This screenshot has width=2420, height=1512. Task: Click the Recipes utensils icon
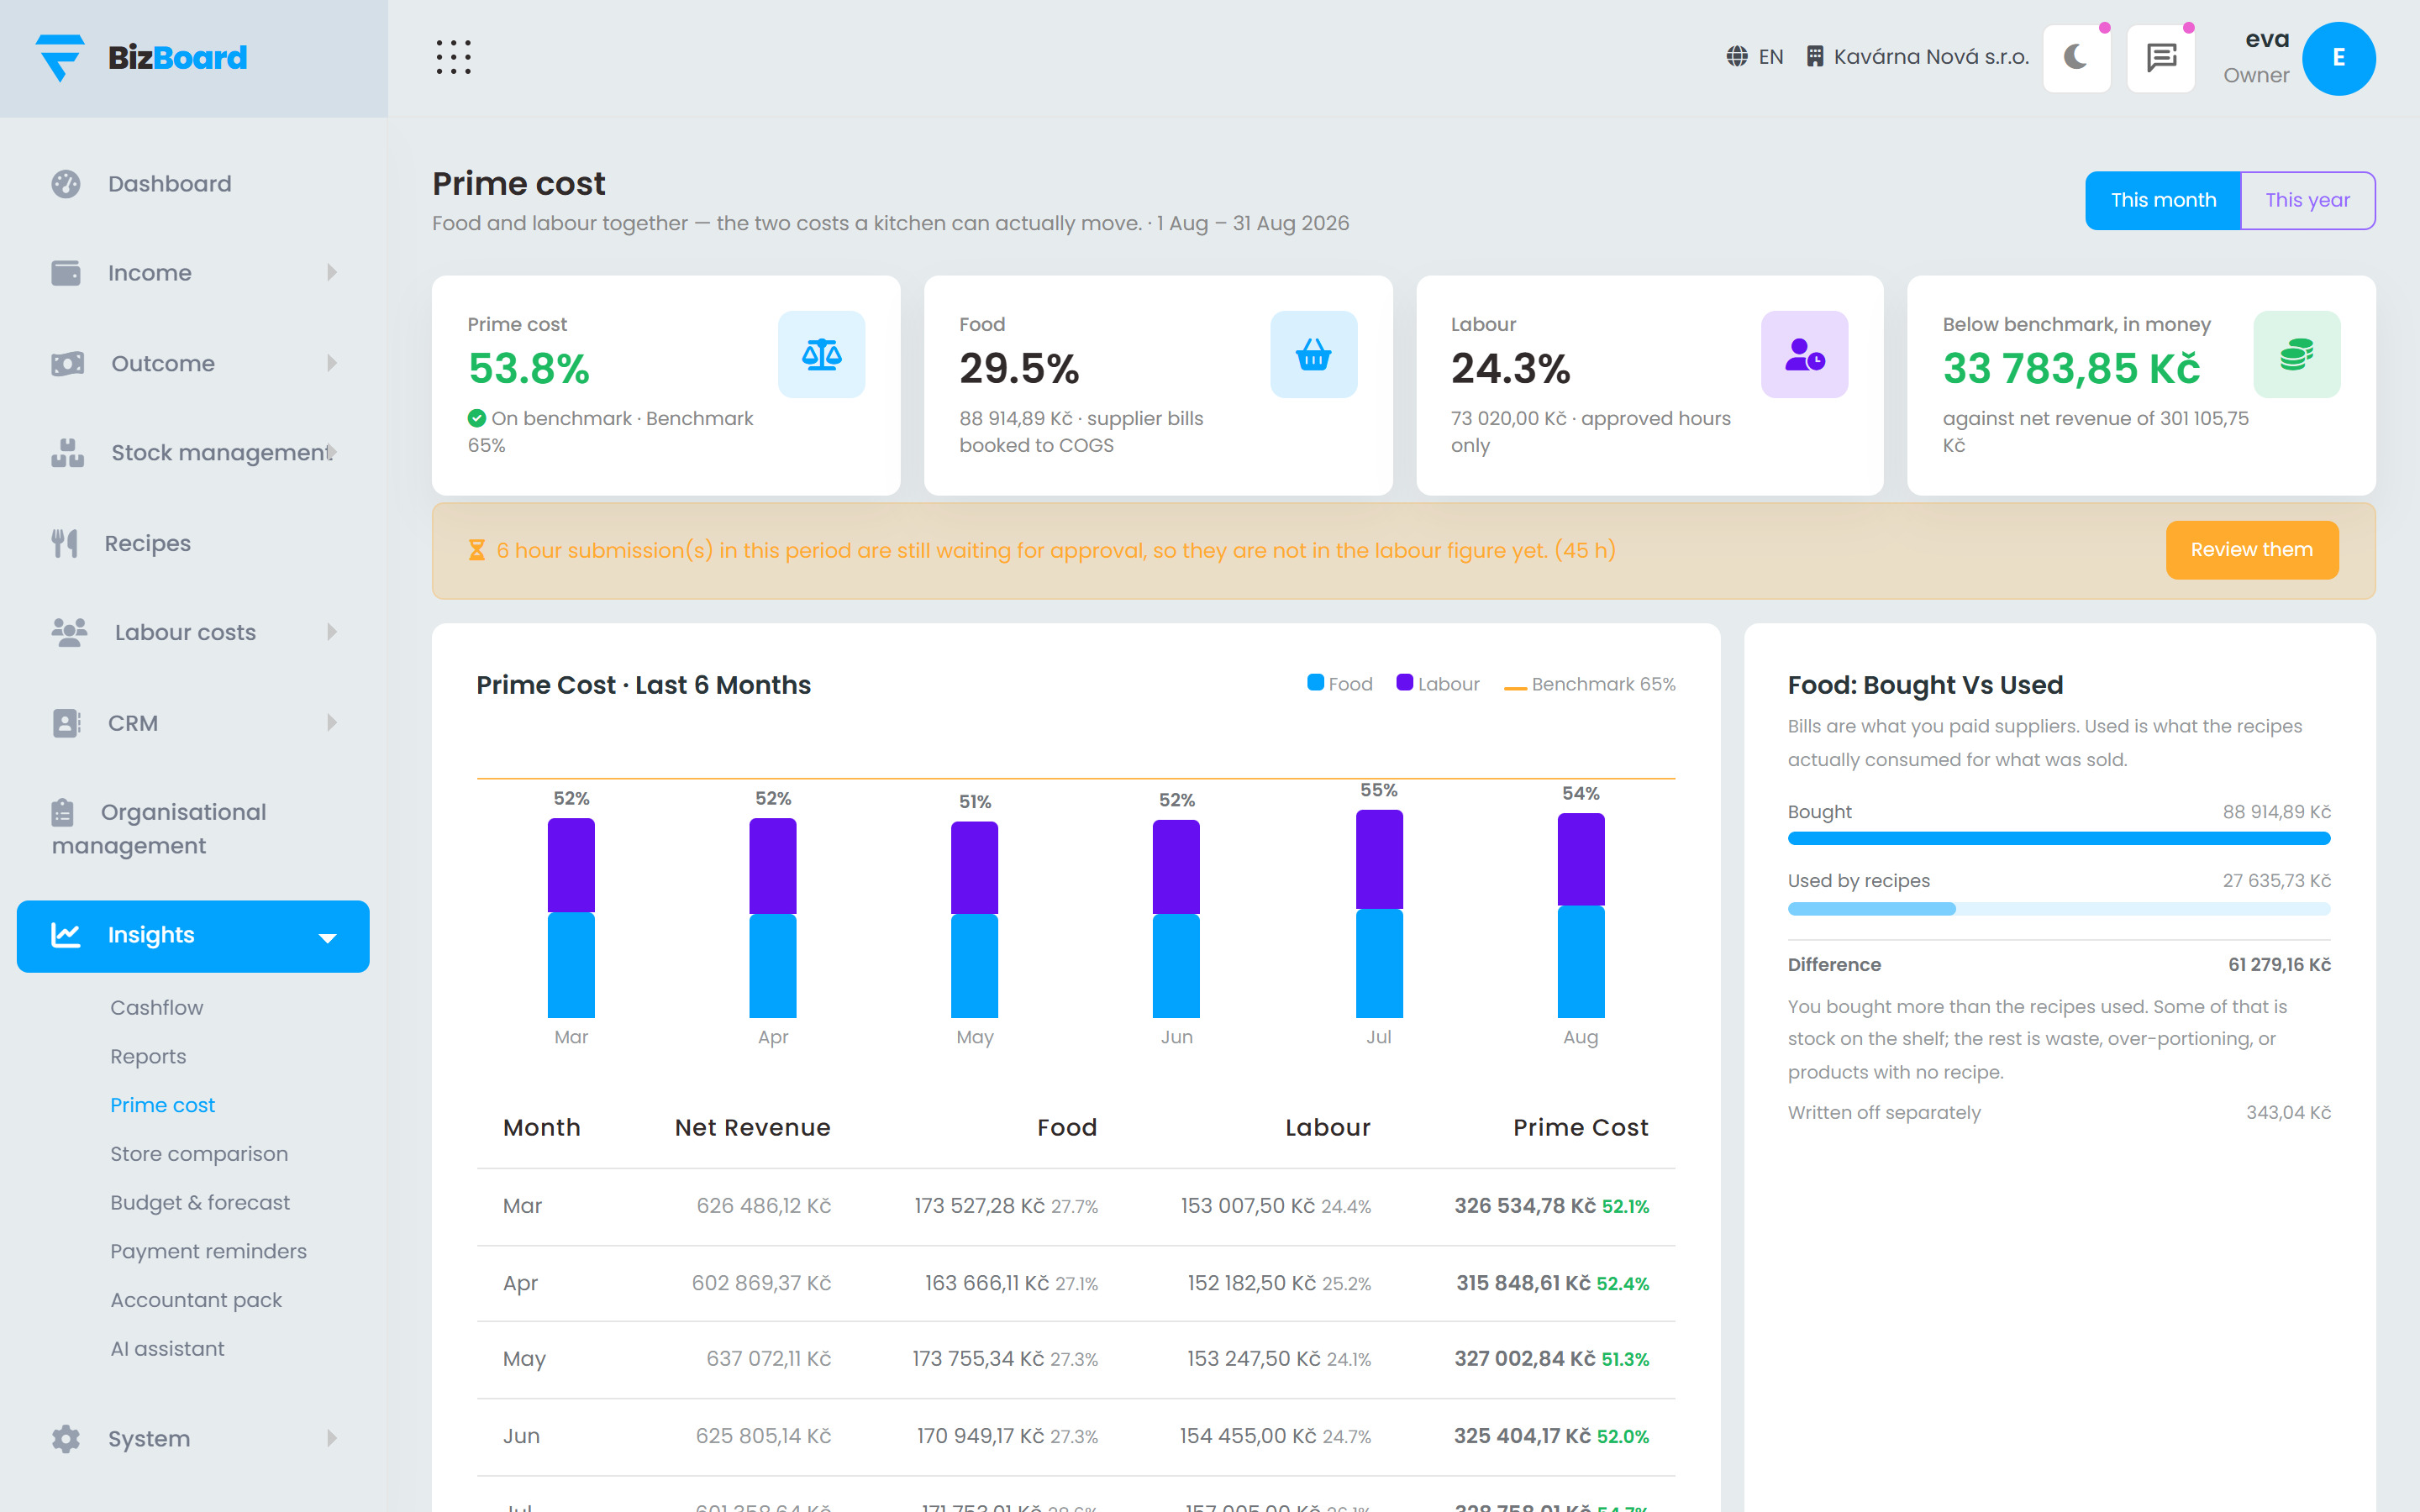click(x=65, y=543)
